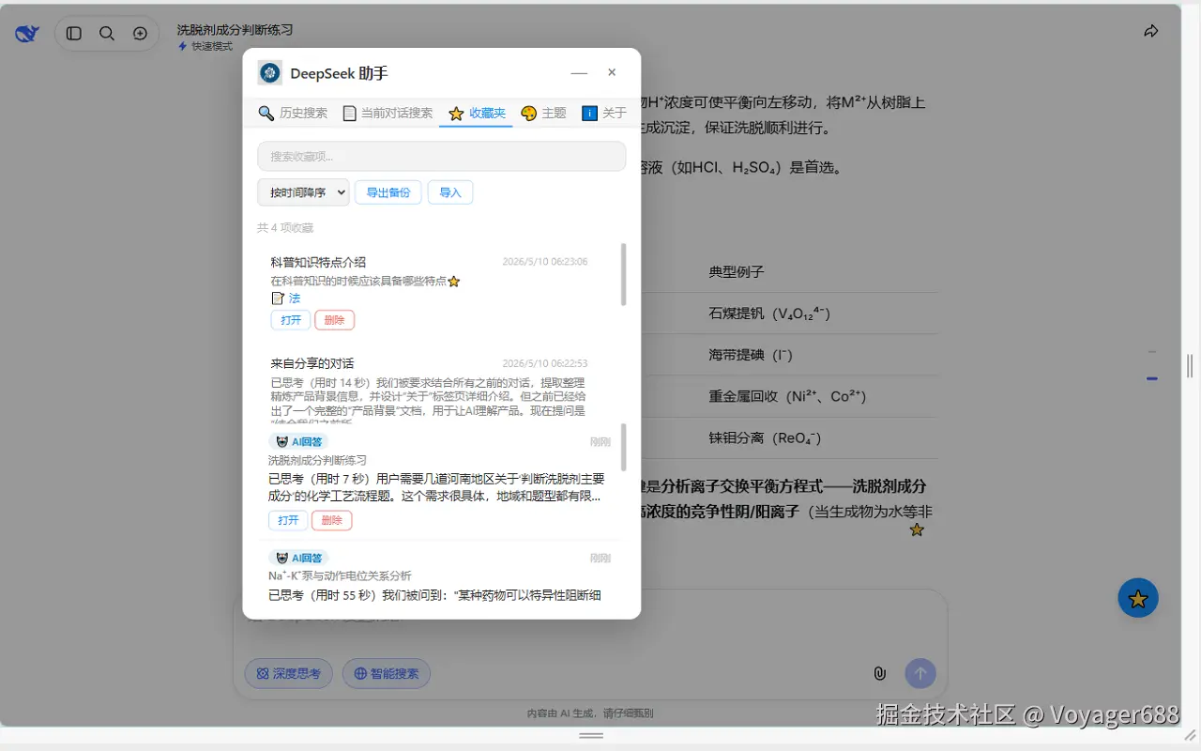Click the note icon beside 法
1201x751 pixels.
(x=277, y=299)
